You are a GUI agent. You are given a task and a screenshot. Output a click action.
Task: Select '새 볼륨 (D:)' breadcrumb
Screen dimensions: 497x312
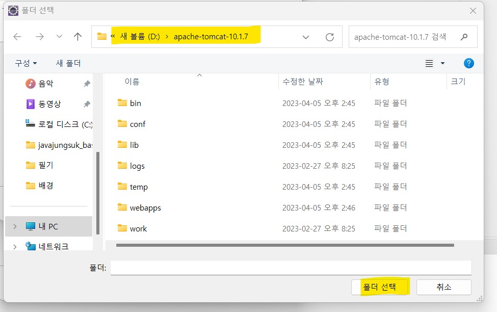(140, 37)
